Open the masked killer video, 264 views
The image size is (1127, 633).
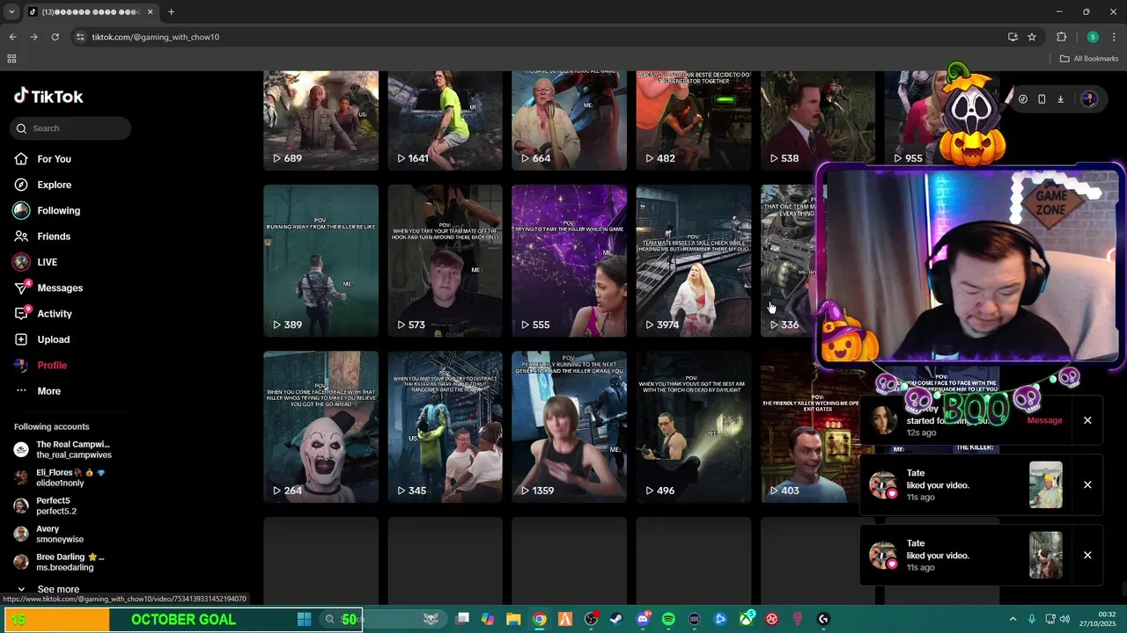[320, 427]
